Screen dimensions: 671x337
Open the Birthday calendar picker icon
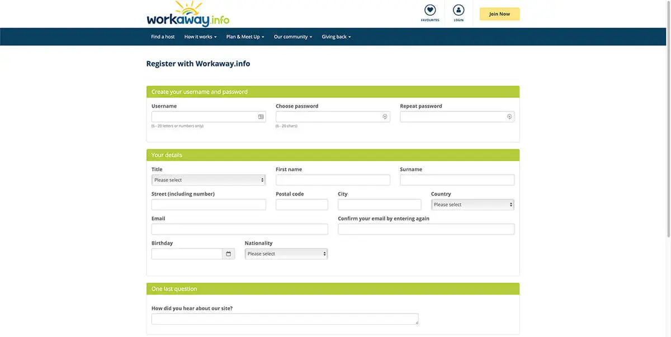point(228,254)
